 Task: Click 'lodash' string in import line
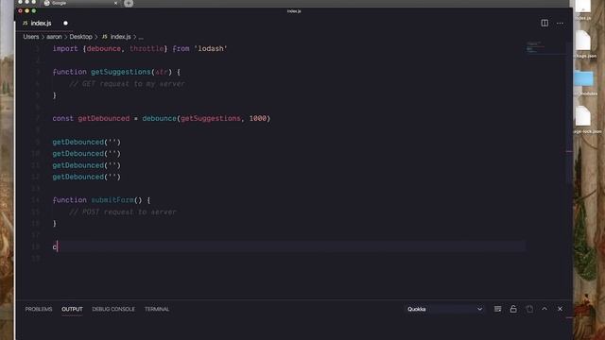click(211, 48)
